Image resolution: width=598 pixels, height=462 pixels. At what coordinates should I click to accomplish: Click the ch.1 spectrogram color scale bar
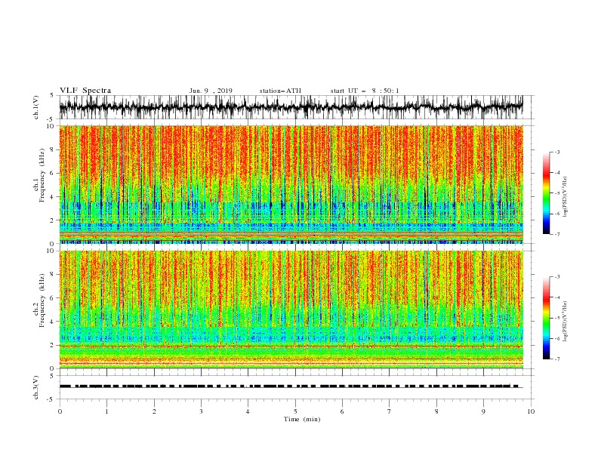[x=546, y=193]
